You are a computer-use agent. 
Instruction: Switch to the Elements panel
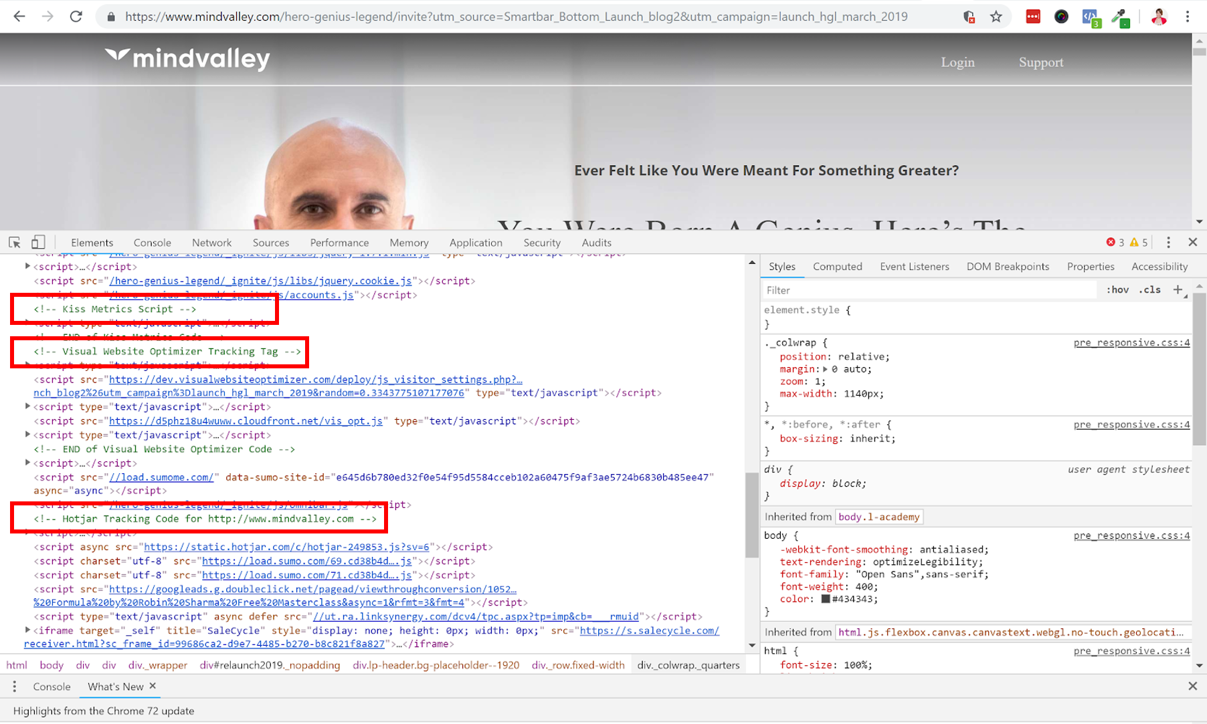[x=92, y=243]
